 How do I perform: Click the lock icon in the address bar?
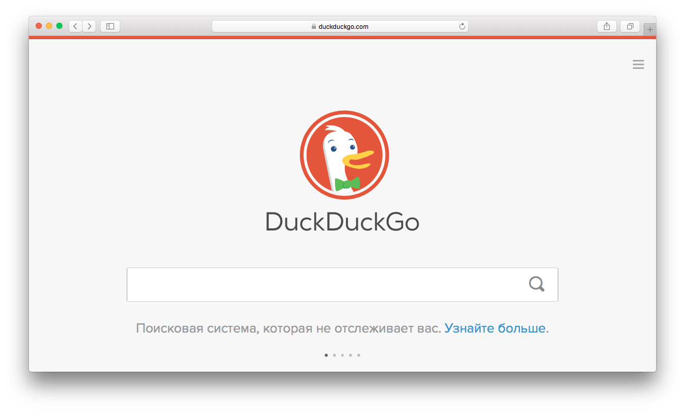click(313, 26)
